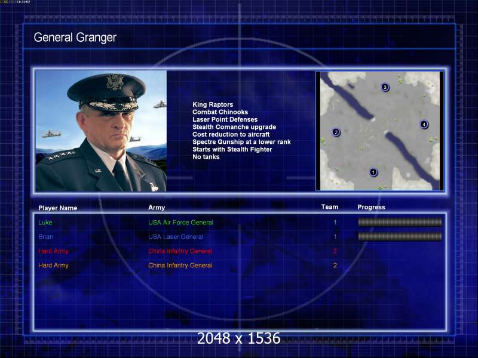Click Brian's loading progress bar
The height and width of the screenshot is (358, 478).
pyautogui.click(x=400, y=236)
